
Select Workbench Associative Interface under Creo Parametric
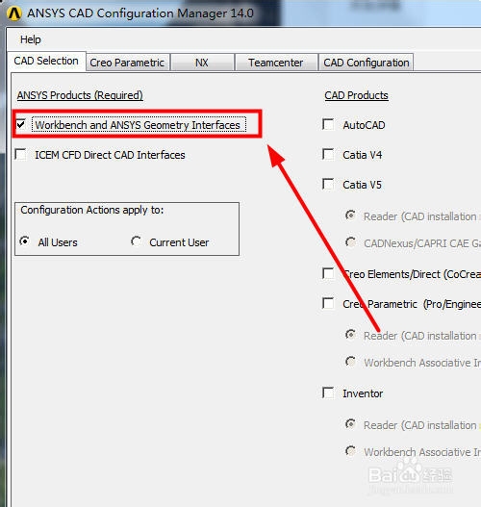pyautogui.click(x=351, y=361)
